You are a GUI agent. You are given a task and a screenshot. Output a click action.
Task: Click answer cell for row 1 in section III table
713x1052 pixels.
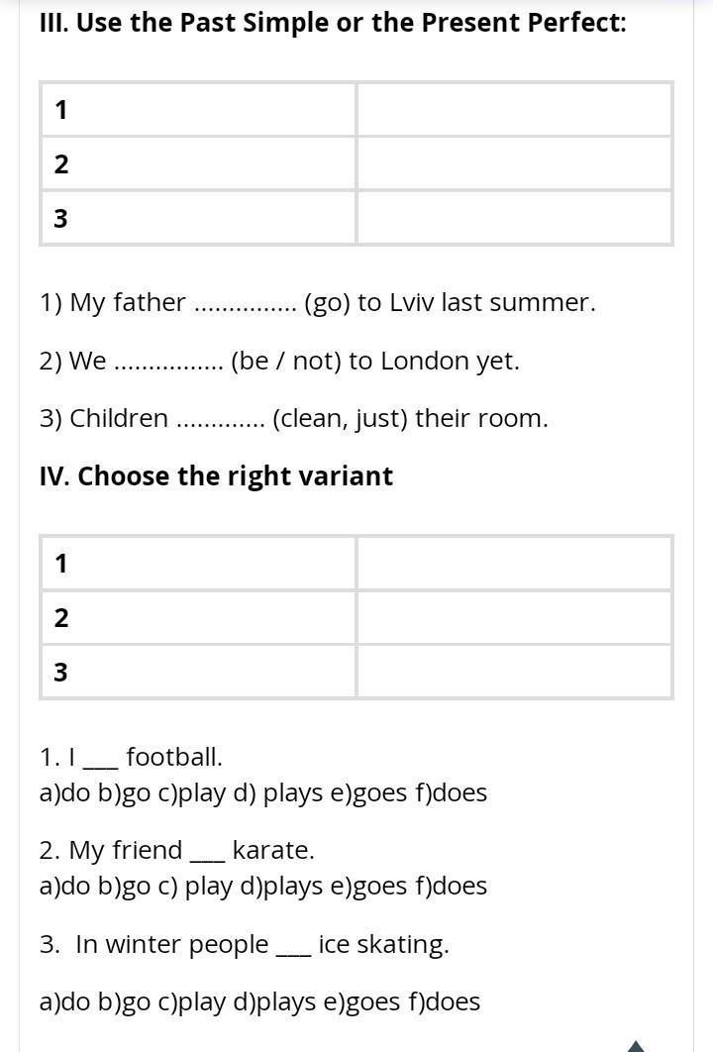[514, 110]
